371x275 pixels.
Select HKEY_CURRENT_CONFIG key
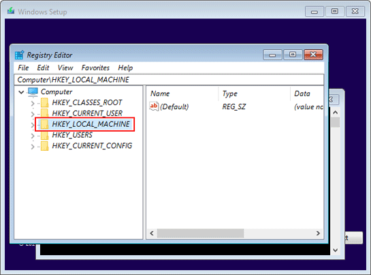[x=92, y=145]
